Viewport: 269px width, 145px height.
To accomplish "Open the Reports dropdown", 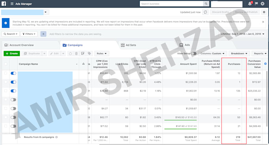I will click(260, 54).
